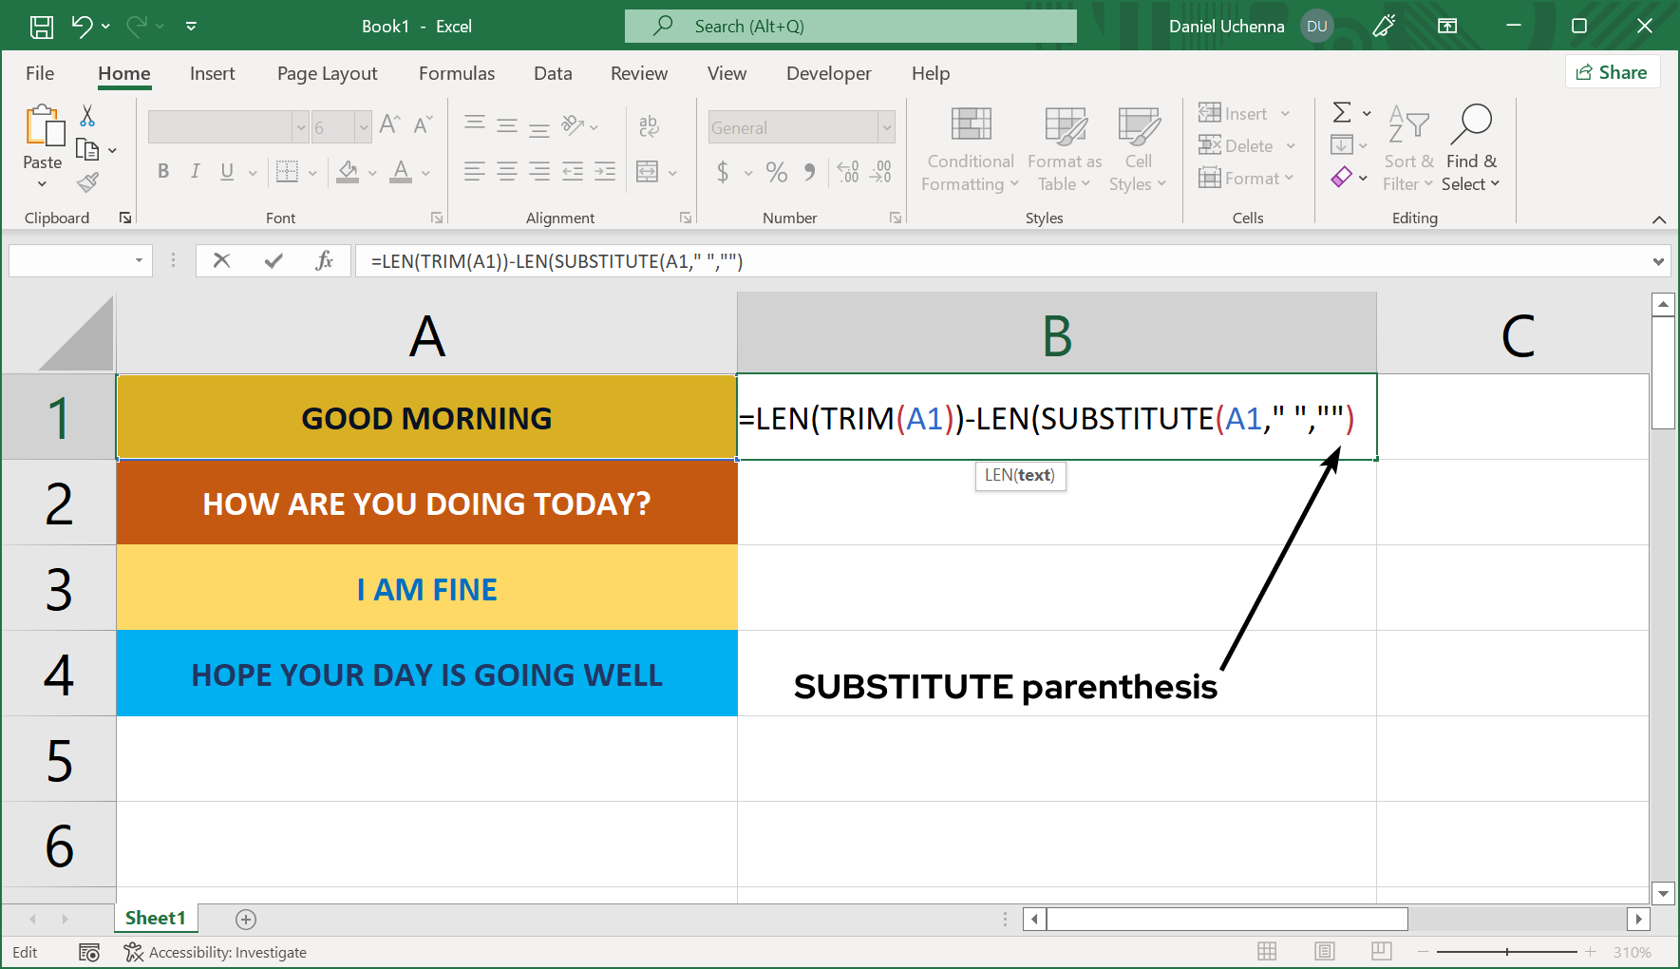Open the Font settings dialog launcher
Screen dimensions: 1680x969
tap(437, 218)
